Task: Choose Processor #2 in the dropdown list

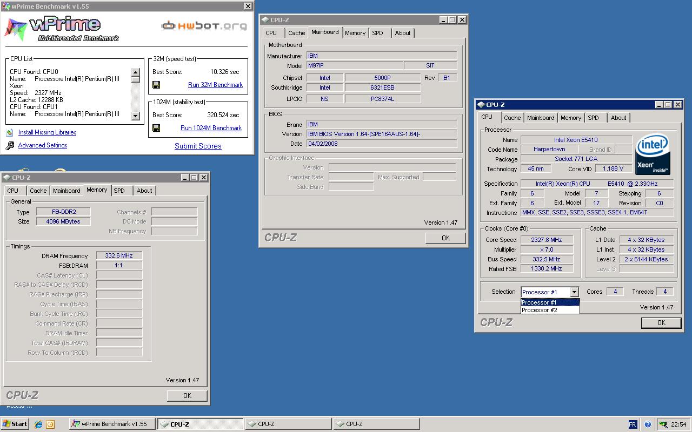Action: 550,310
